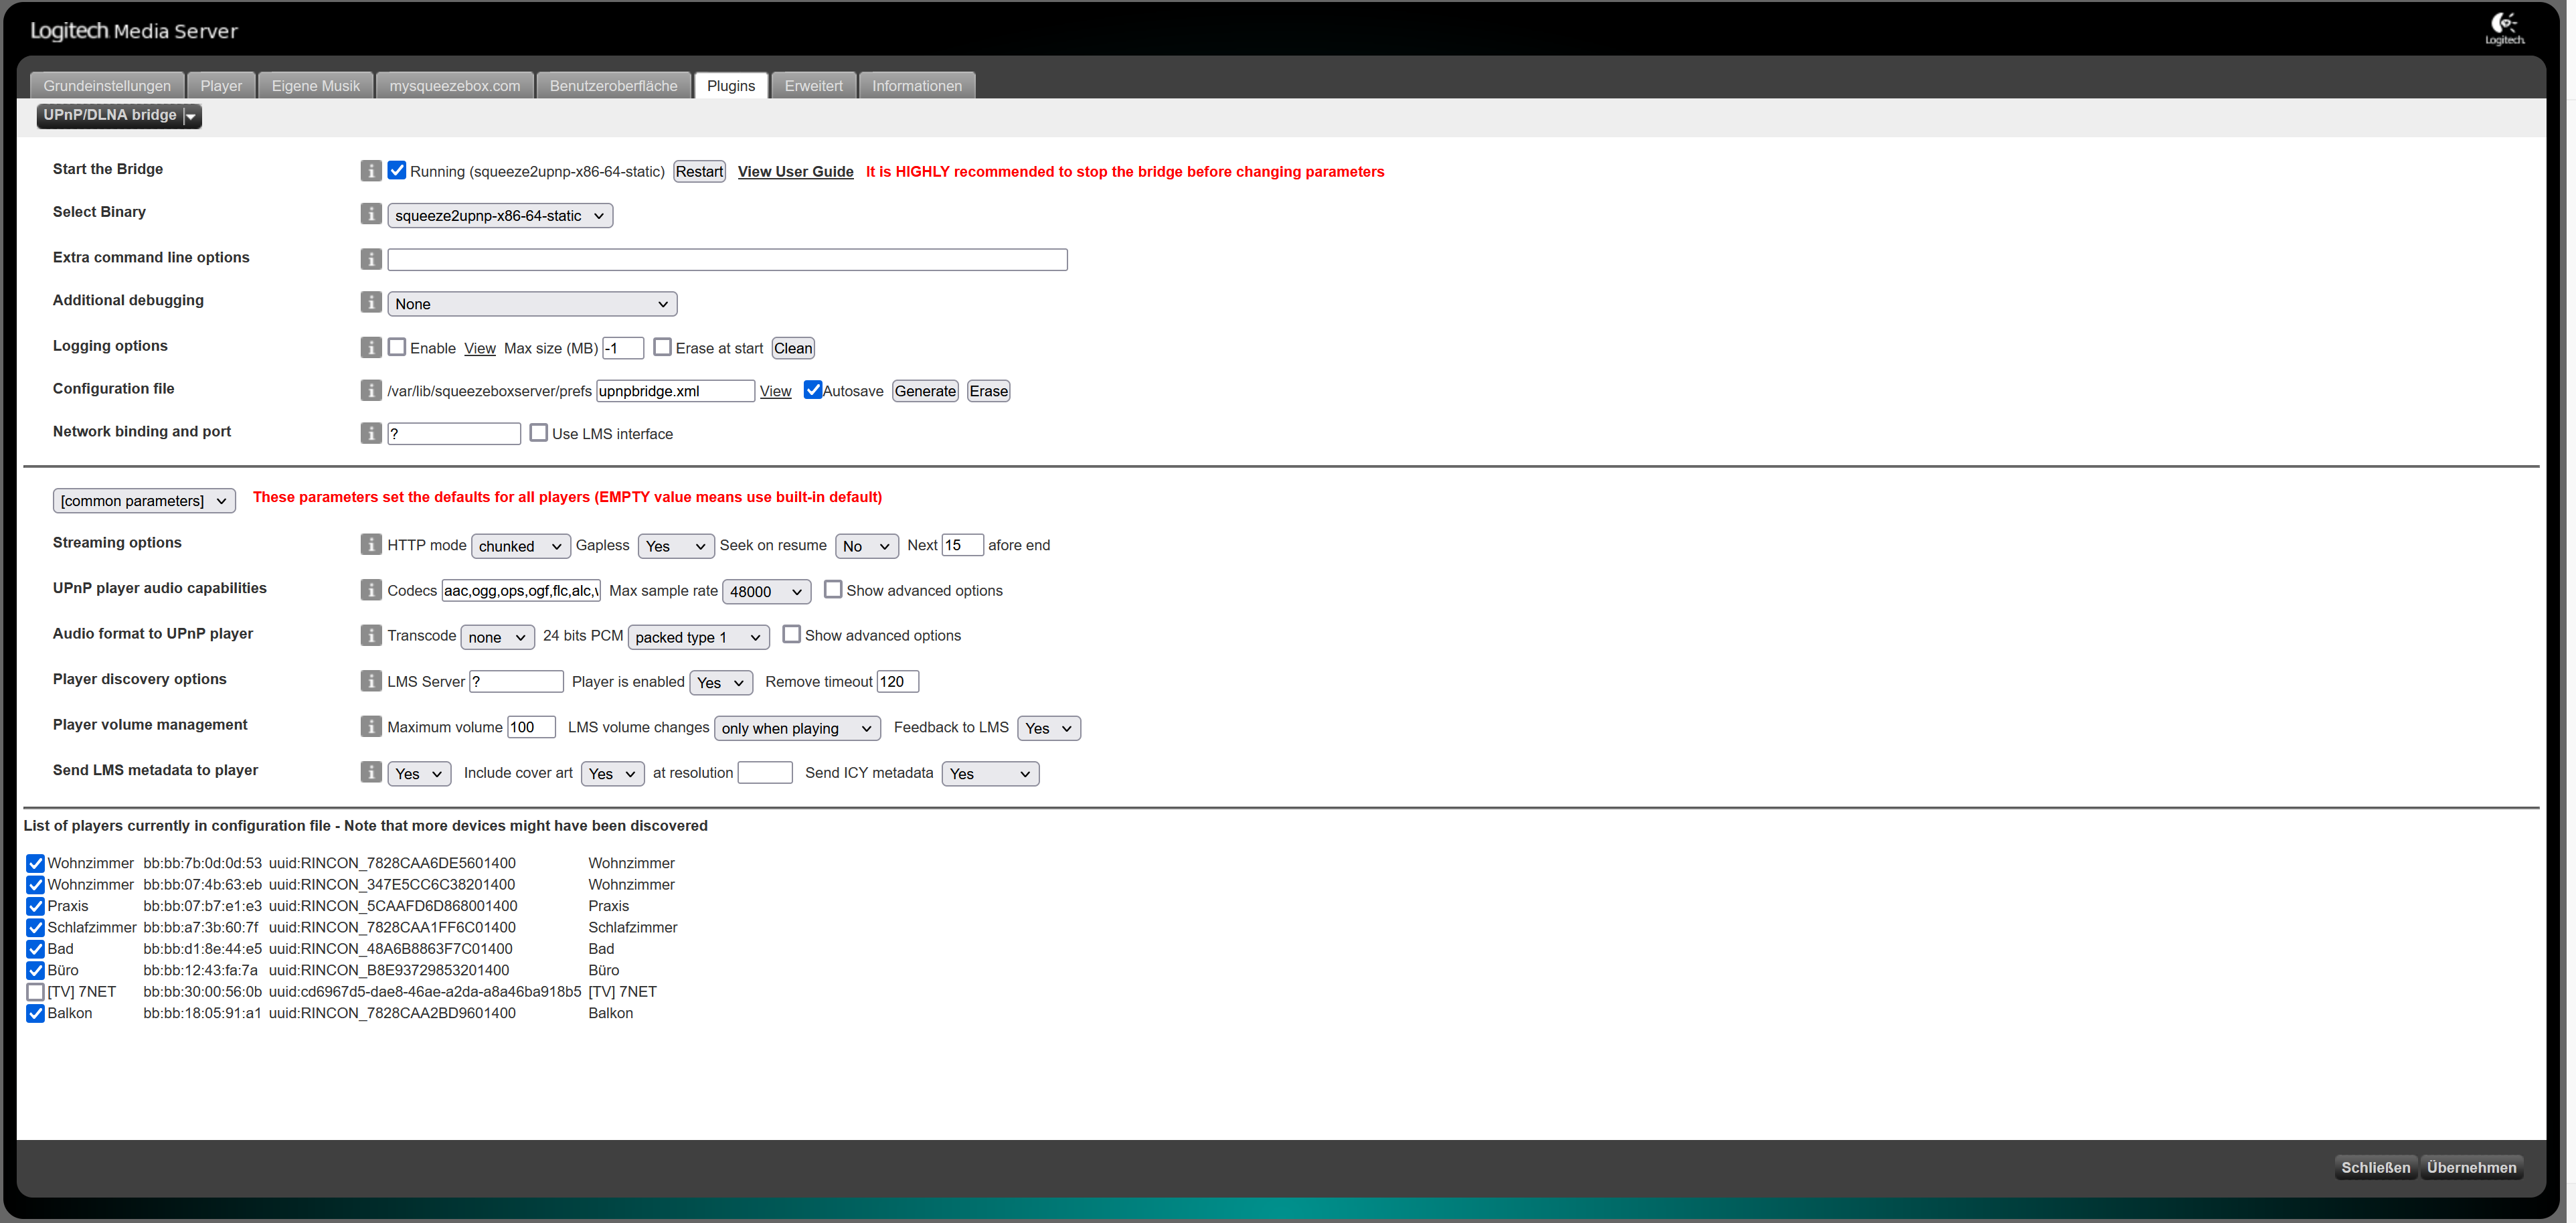2576x1223 pixels.
Task: Click info icon for Player discovery options
Action: pyautogui.click(x=371, y=681)
